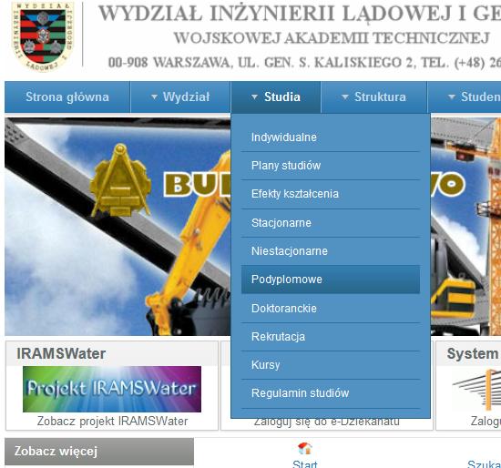Expand the Struktura dropdown arrow

(x=344, y=97)
